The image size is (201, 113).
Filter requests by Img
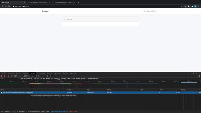click(44, 79)
